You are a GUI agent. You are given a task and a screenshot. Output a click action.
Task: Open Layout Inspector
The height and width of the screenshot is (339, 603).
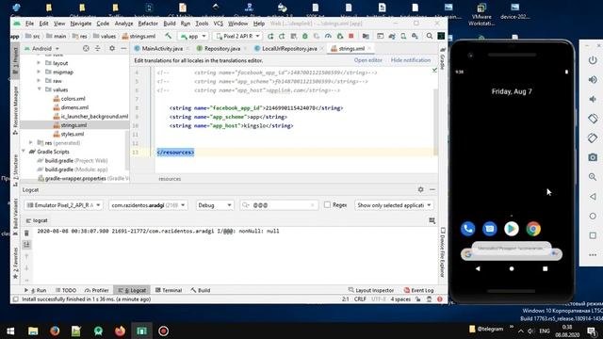click(x=370, y=290)
